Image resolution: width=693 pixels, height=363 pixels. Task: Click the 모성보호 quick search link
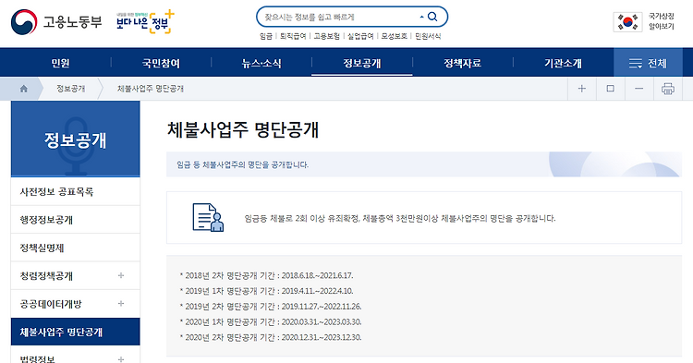pyautogui.click(x=395, y=36)
